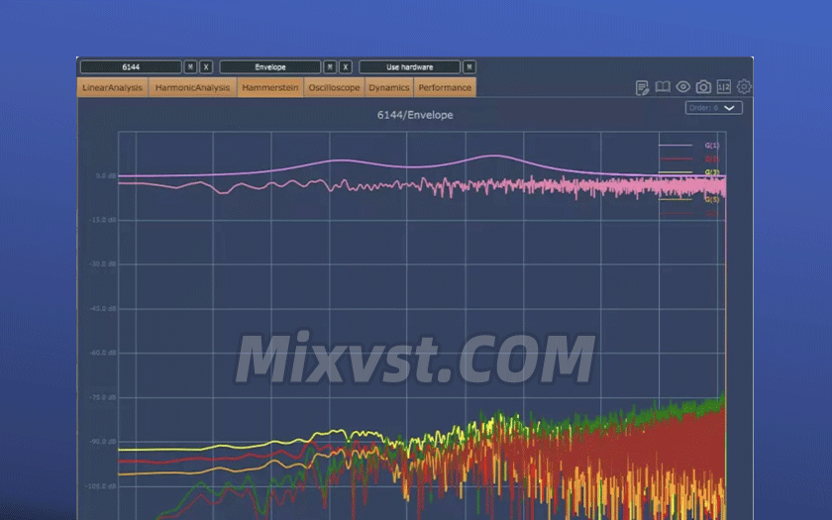Screen dimensions: 832x520
Task: Click the X button next to Envelope
Action: (x=346, y=67)
